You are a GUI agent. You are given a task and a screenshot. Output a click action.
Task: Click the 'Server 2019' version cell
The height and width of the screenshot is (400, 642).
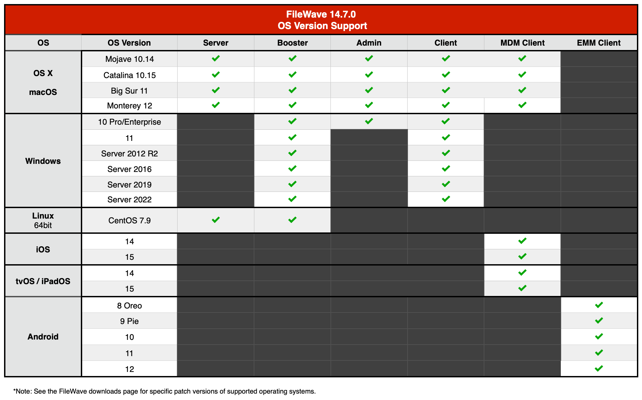130,185
